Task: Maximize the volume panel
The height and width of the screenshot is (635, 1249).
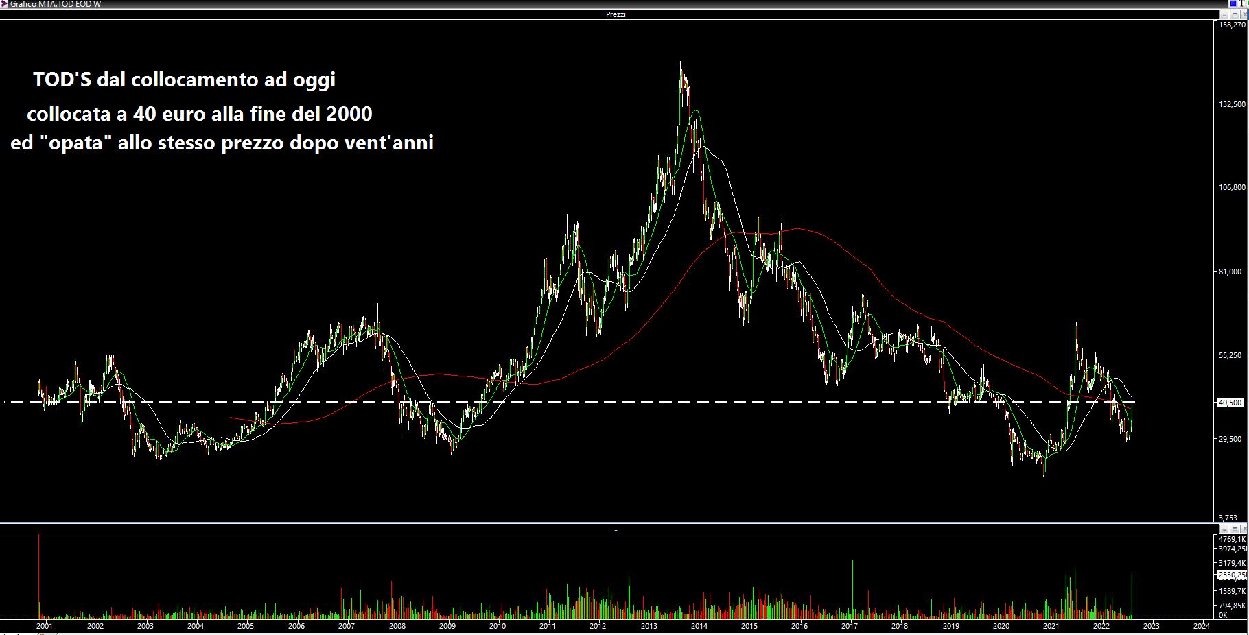Action: 1235,529
